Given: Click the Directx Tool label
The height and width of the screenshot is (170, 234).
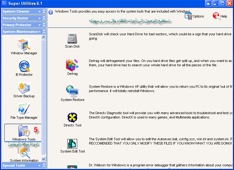Looking at the screenshot, I should (72, 125).
